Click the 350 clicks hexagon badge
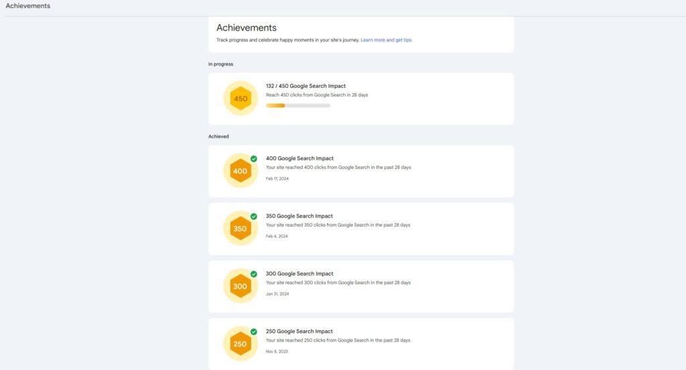 click(240, 229)
